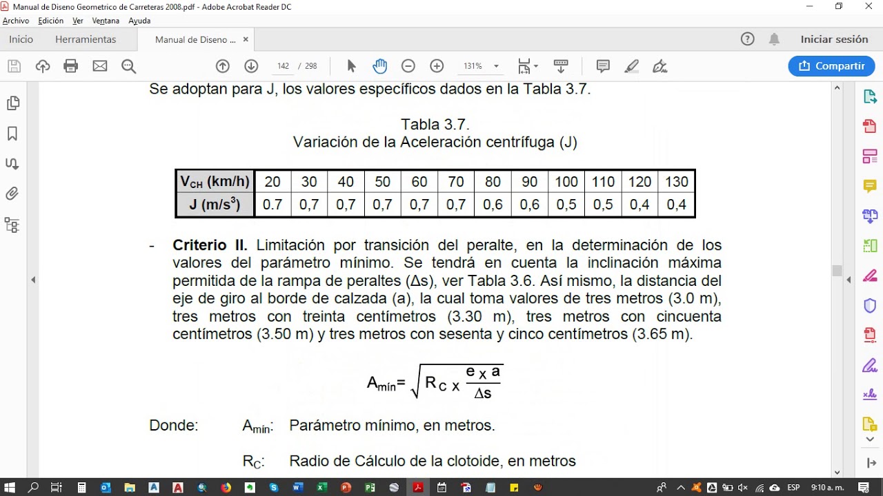Click the taskbar search magnifier
Screen dimensions: 883x496
[33, 487]
